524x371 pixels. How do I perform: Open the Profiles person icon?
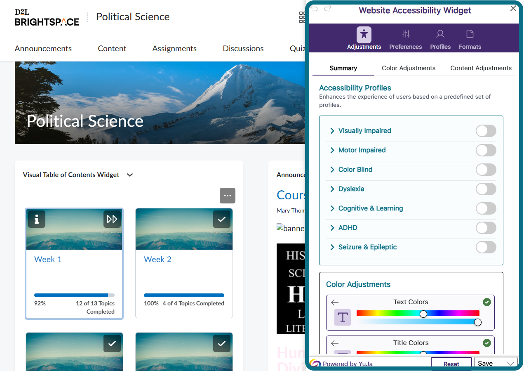tap(440, 34)
